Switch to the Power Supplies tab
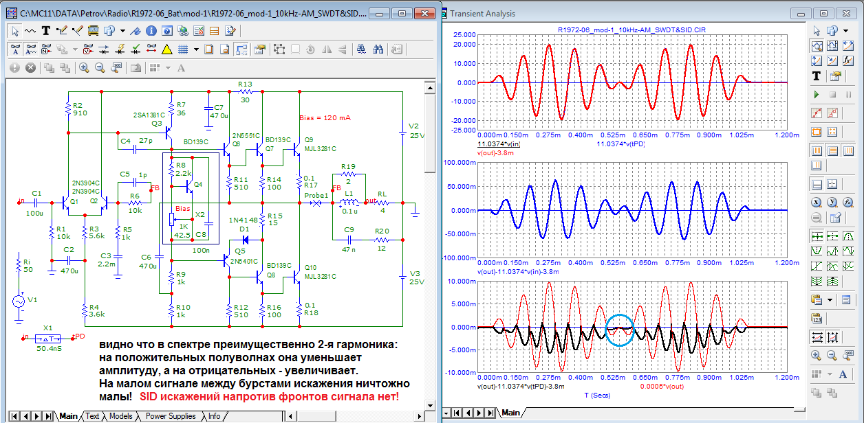Viewport: 864px width, 423px height. (171, 416)
